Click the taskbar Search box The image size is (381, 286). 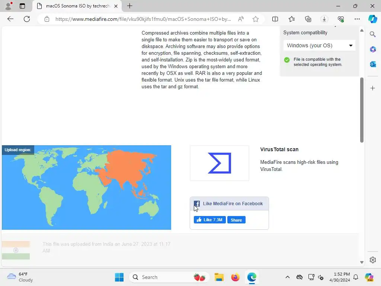pyautogui.click(x=169, y=277)
